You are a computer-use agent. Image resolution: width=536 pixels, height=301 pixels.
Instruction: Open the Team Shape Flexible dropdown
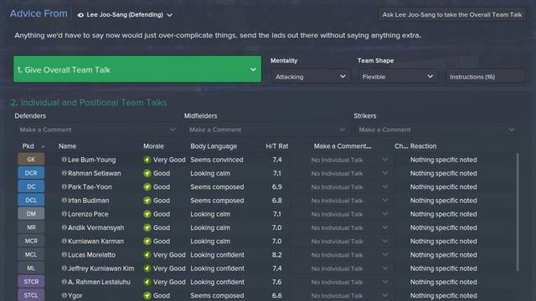coord(398,77)
